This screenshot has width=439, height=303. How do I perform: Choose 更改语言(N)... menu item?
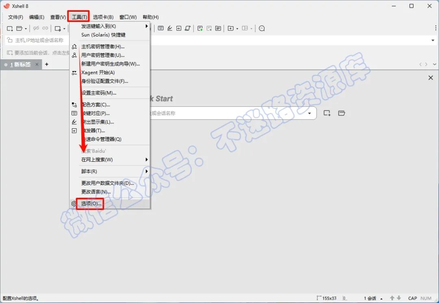(110, 192)
